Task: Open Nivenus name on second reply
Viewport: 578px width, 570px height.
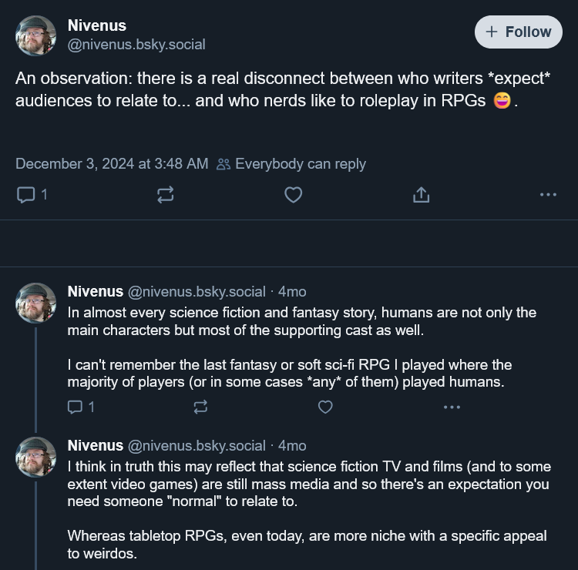Action: [95, 446]
